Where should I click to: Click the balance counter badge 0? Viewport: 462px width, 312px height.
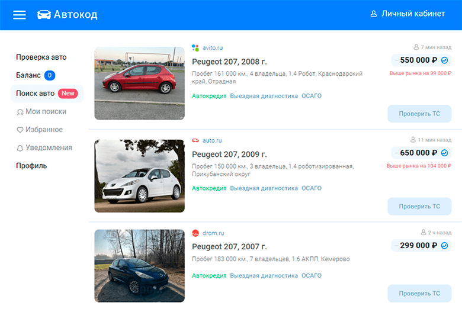50,75
